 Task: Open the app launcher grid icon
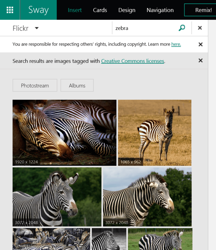10,10
